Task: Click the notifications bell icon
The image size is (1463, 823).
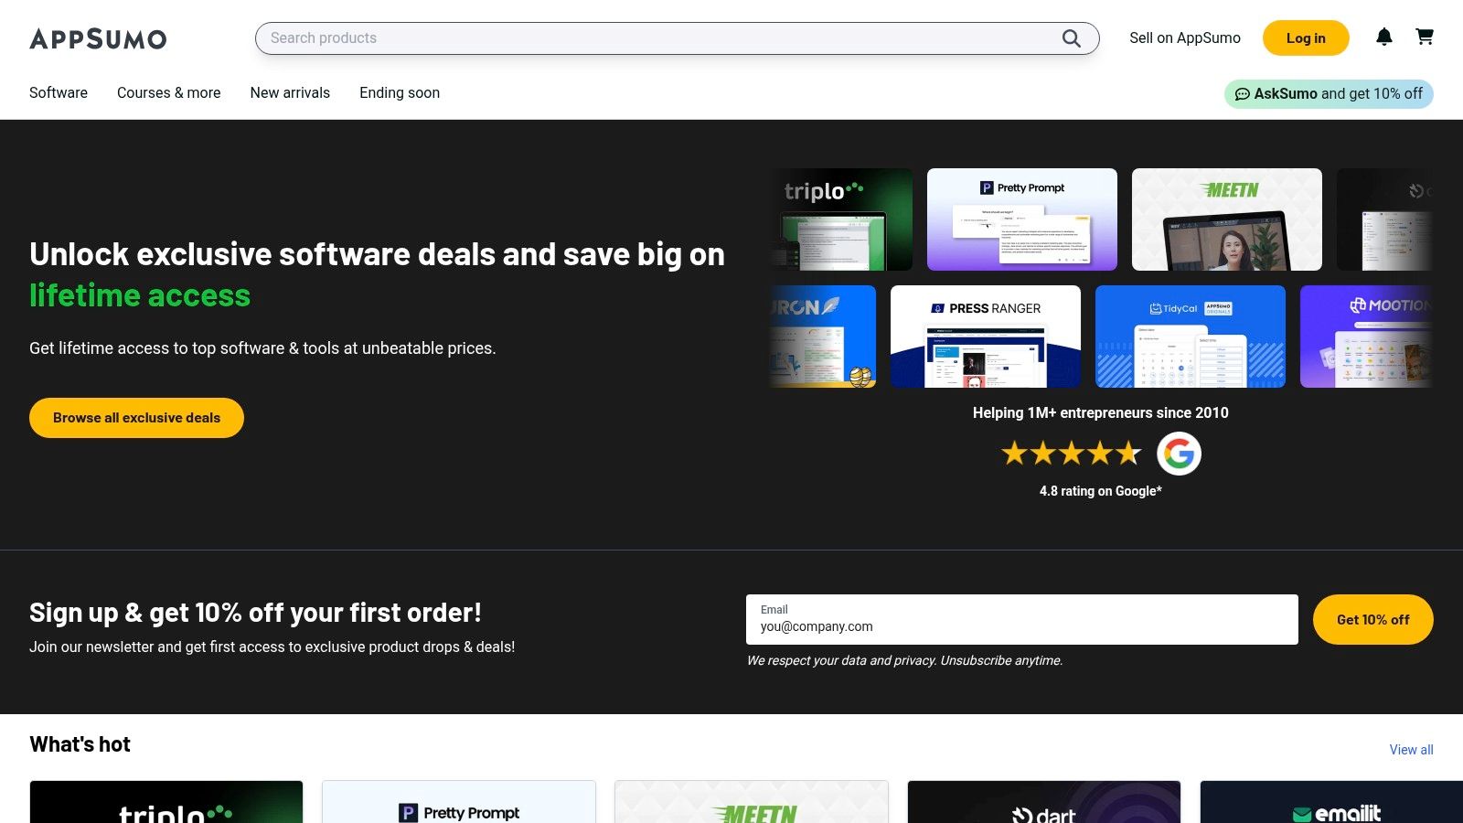Action: pyautogui.click(x=1384, y=37)
